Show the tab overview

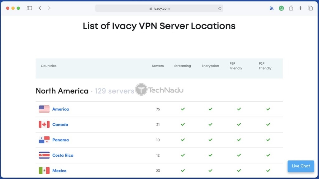pos(310,8)
